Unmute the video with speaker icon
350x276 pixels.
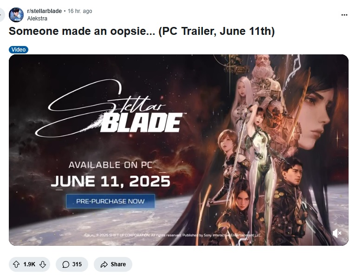(337, 233)
